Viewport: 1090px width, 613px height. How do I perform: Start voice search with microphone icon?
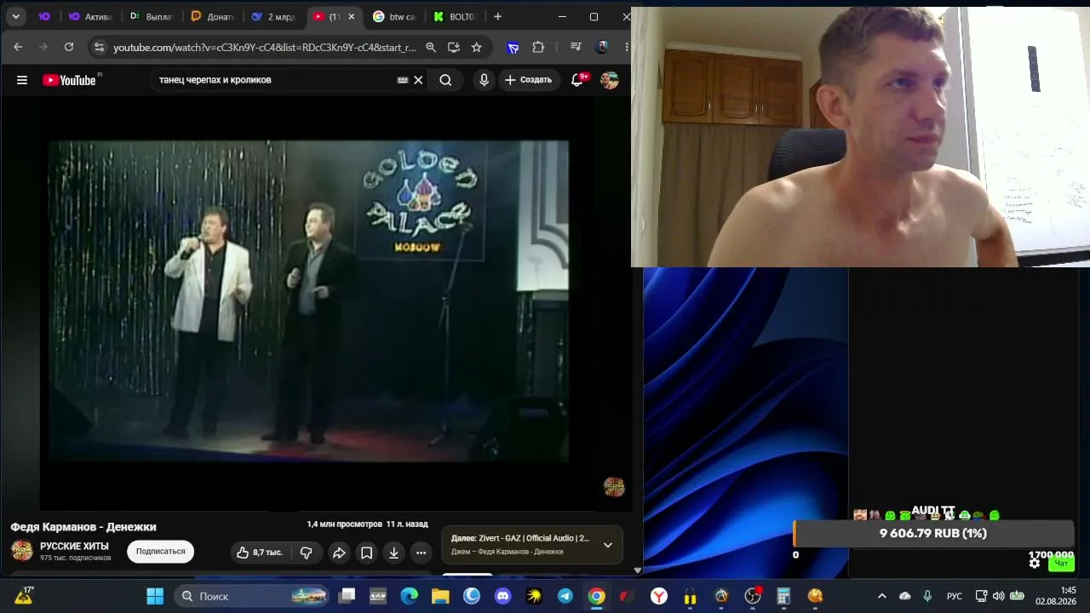(x=484, y=80)
